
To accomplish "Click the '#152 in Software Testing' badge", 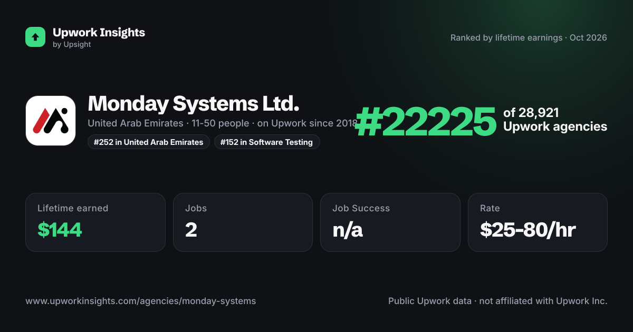I will click(x=267, y=142).
